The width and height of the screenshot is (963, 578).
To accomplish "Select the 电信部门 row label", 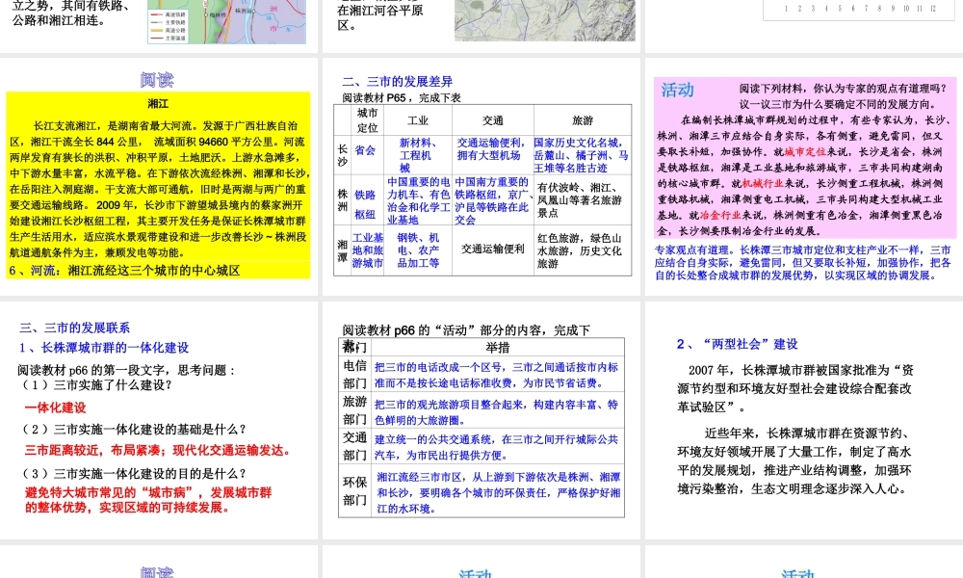I will pyautogui.click(x=354, y=374).
